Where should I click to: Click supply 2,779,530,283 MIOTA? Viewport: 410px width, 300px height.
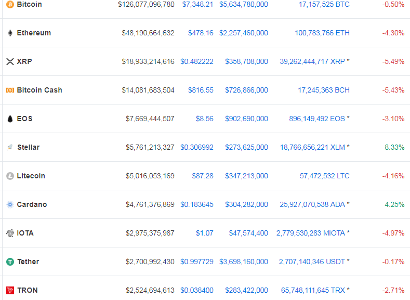(x=311, y=233)
